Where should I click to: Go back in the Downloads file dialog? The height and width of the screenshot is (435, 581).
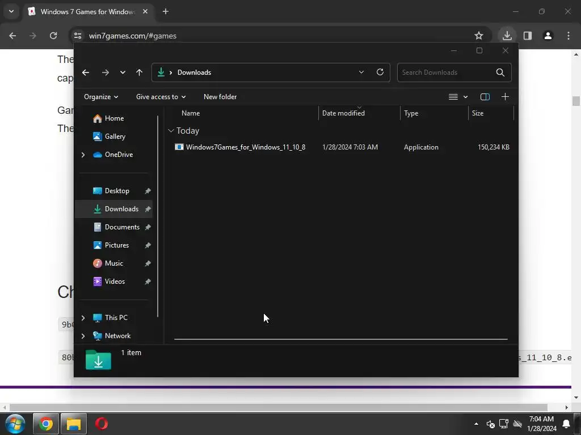[86, 72]
